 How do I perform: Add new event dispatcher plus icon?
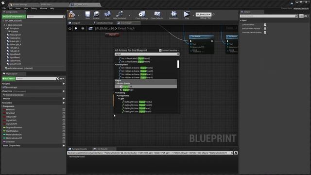(64, 146)
